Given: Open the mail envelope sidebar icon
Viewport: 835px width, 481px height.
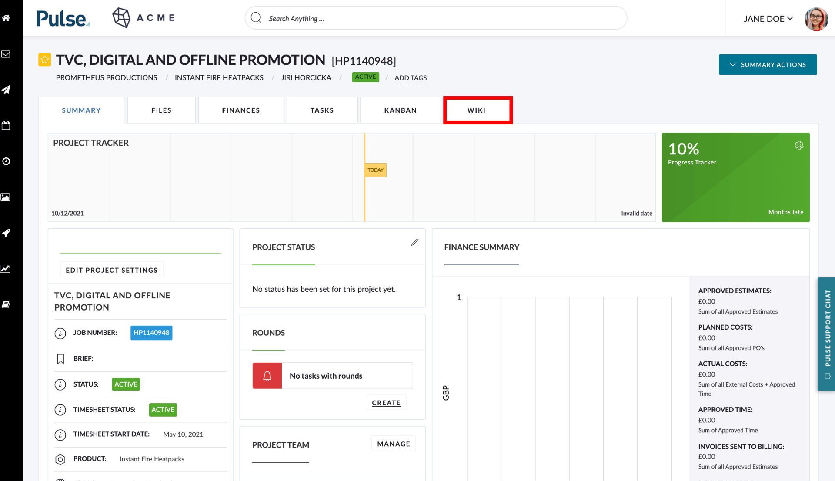Looking at the screenshot, I should click(6, 54).
